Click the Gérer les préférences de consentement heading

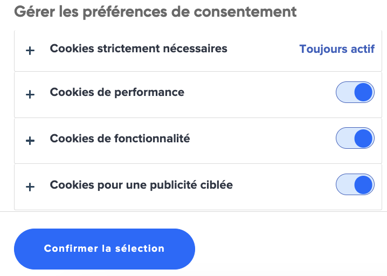pyautogui.click(x=155, y=12)
